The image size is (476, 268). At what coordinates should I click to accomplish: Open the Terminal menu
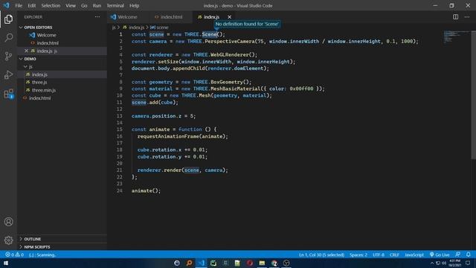point(115,5)
